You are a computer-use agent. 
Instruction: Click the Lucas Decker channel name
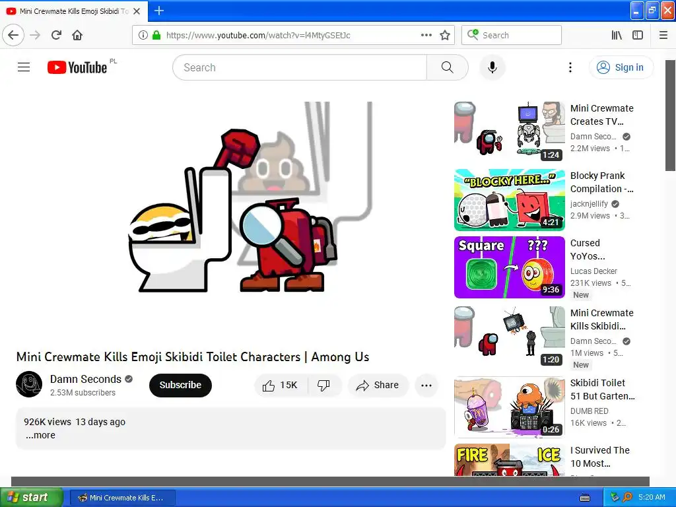click(593, 271)
